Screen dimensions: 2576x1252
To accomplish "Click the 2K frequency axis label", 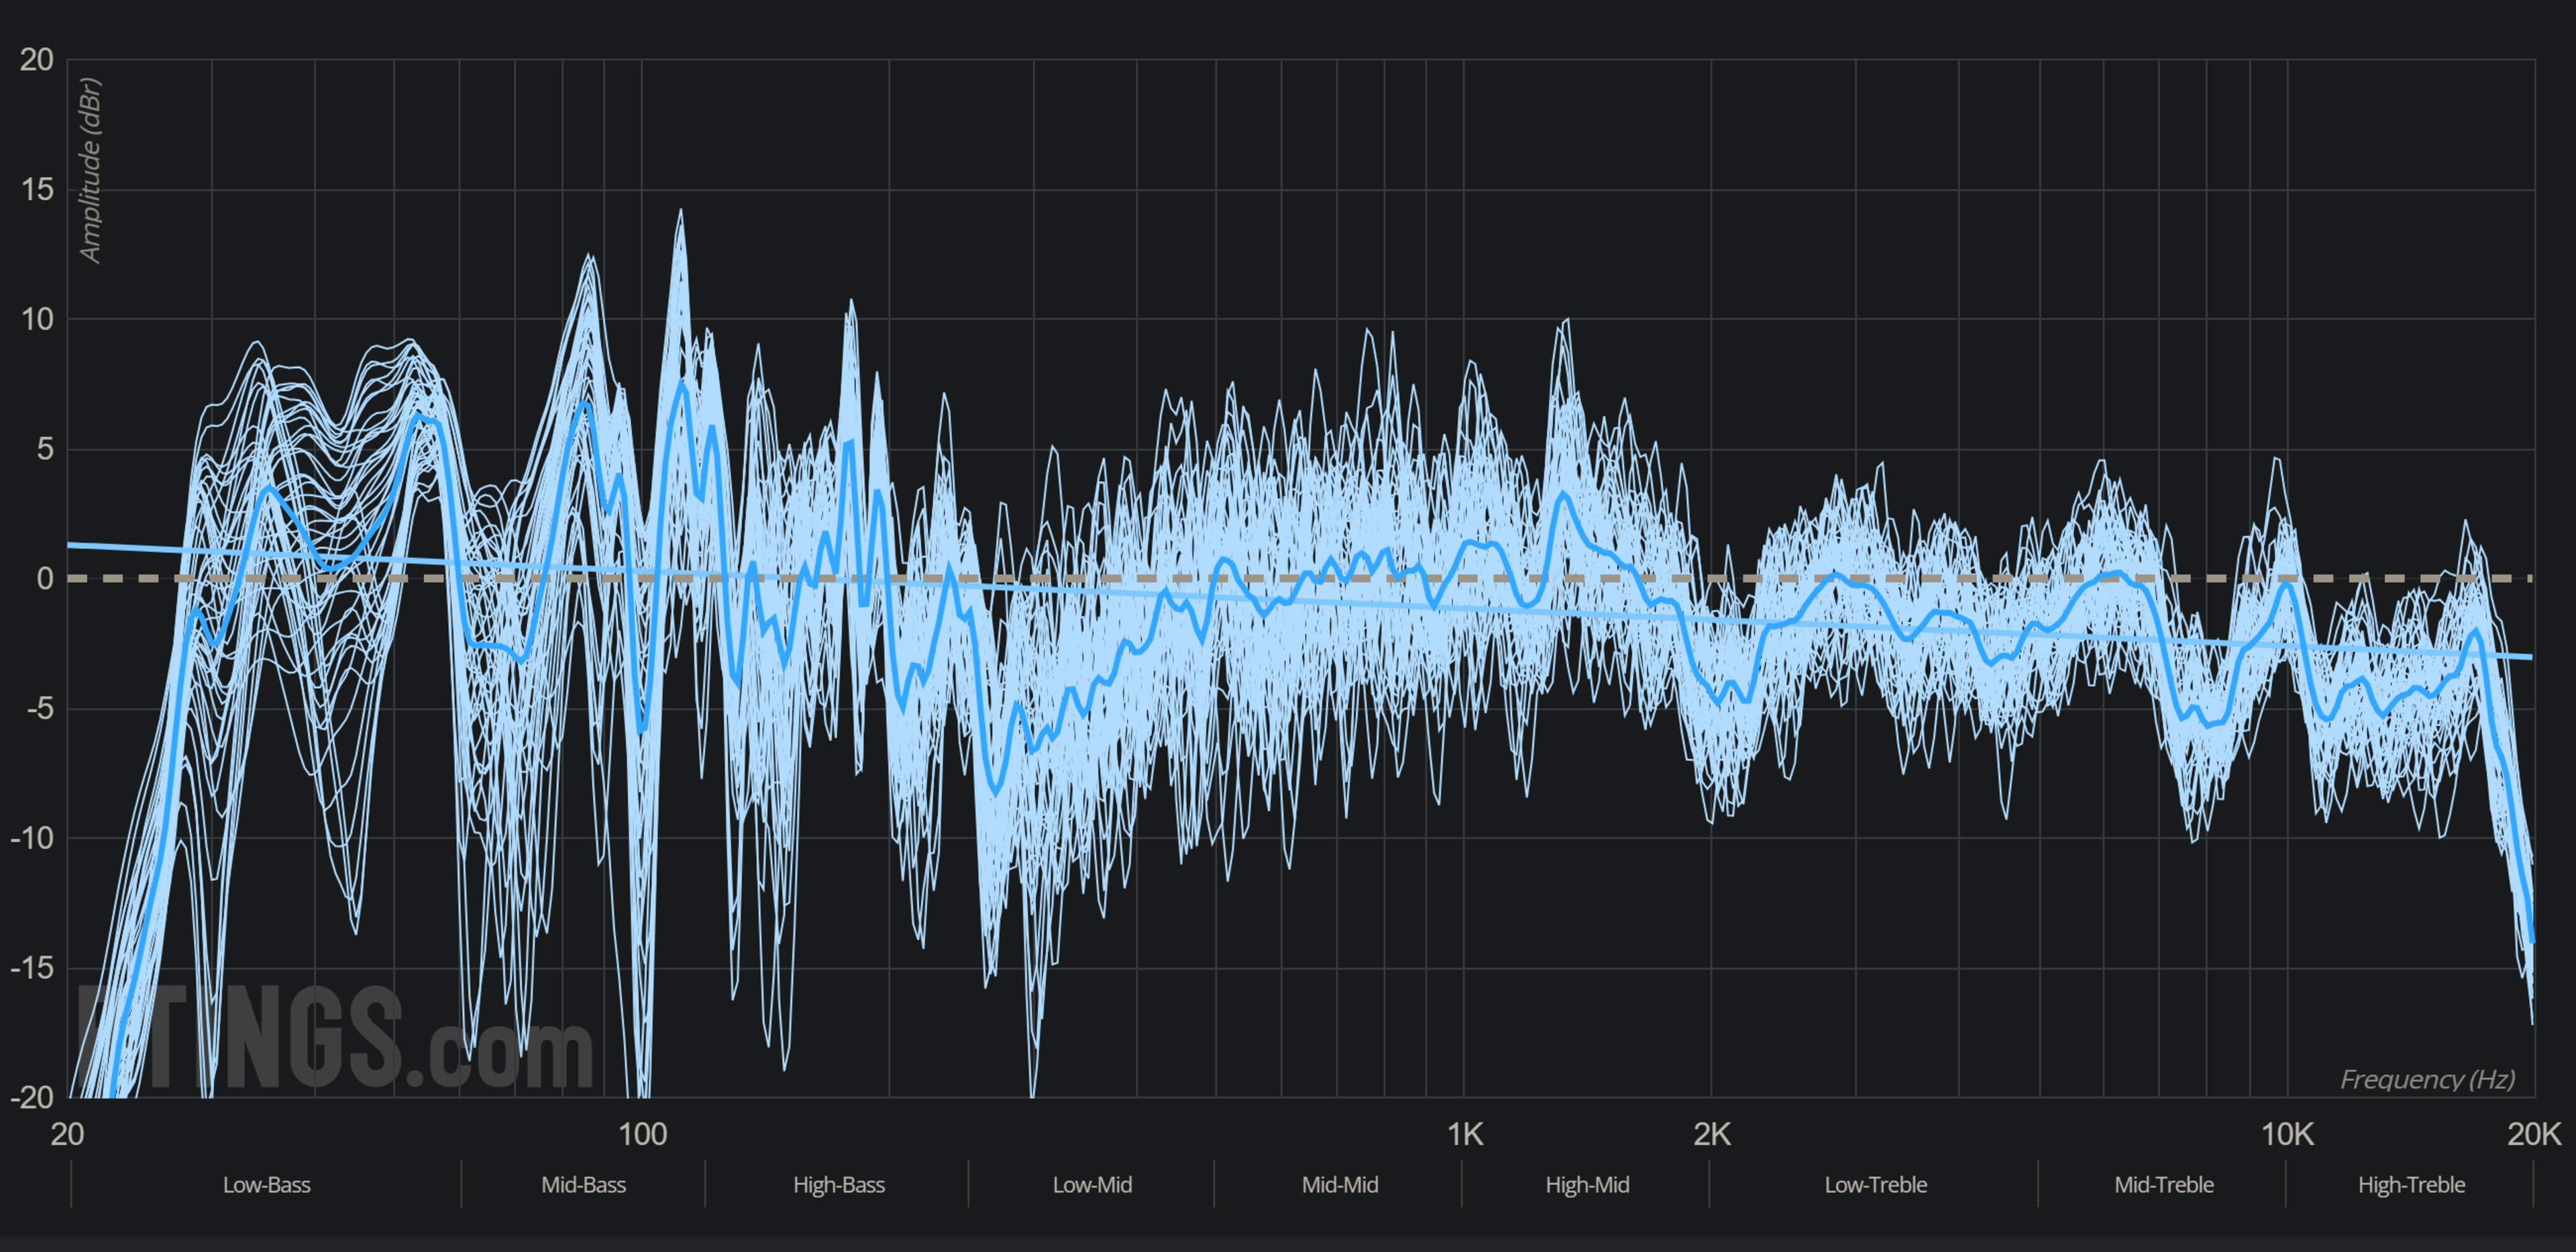I will tap(1711, 1134).
